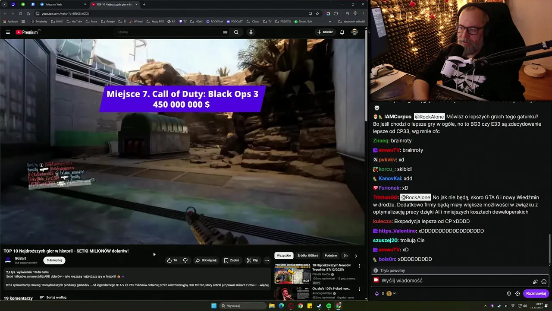Open options for 10 Najciekawszych Newsów video
This screenshot has height=311, width=552.
pos(359,266)
